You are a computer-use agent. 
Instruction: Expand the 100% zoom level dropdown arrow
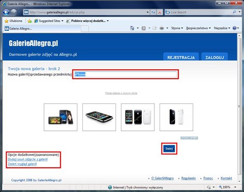[x=235, y=187]
